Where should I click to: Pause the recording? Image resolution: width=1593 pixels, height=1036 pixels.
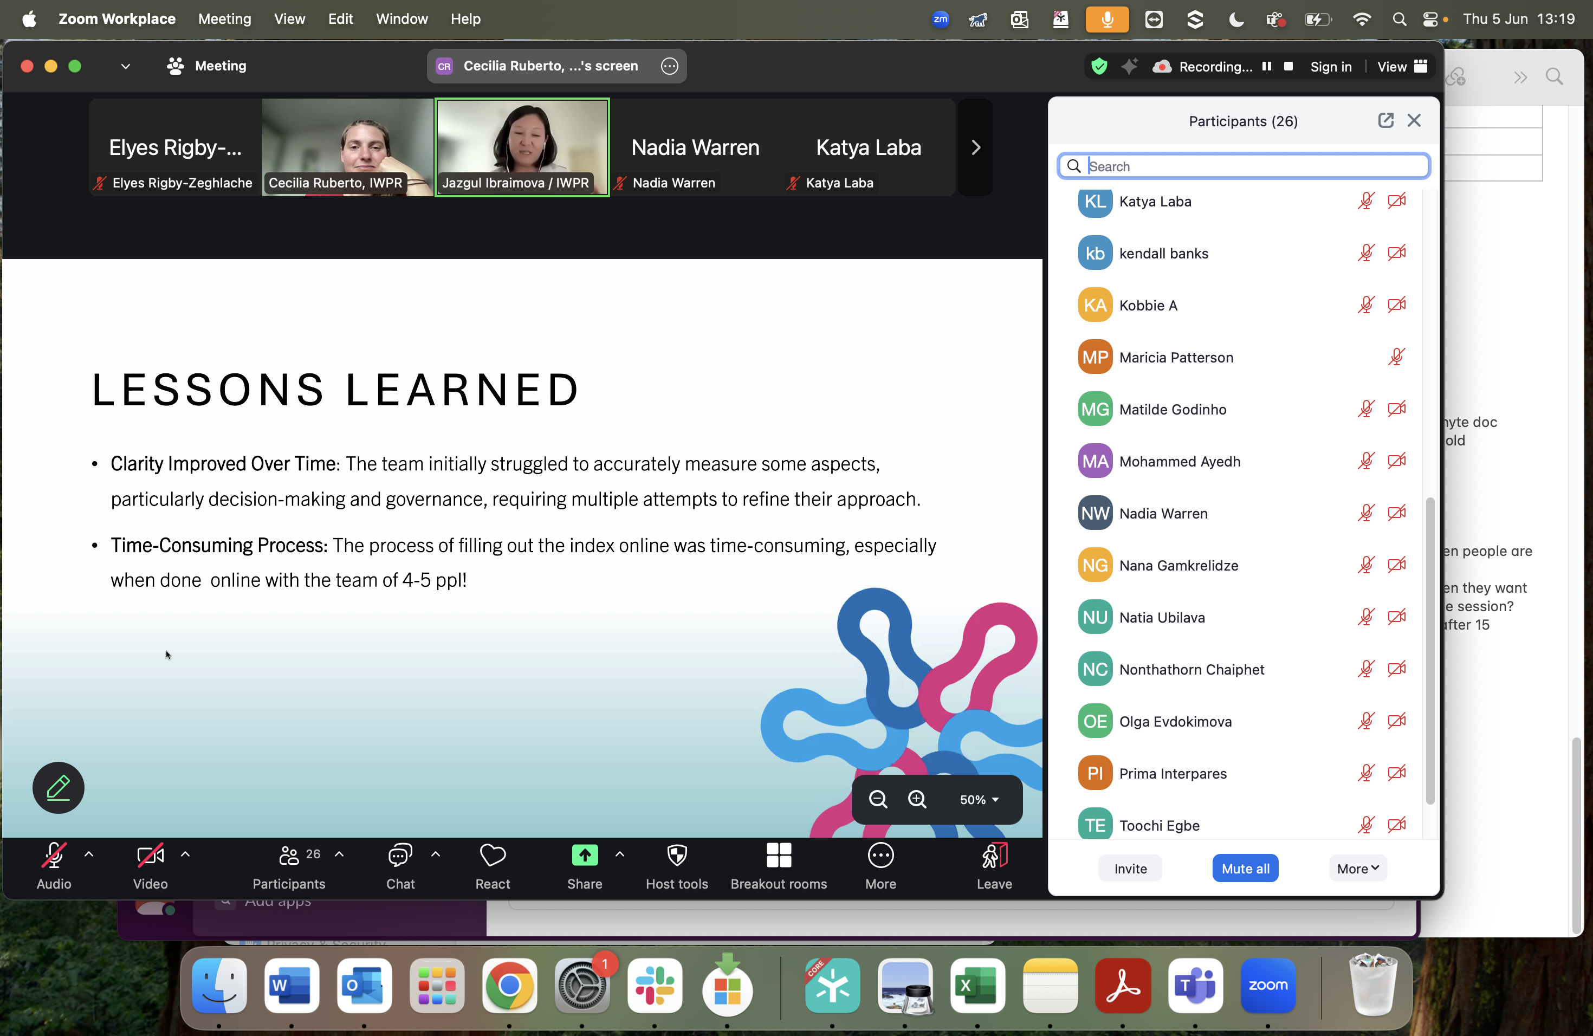pyautogui.click(x=1266, y=66)
